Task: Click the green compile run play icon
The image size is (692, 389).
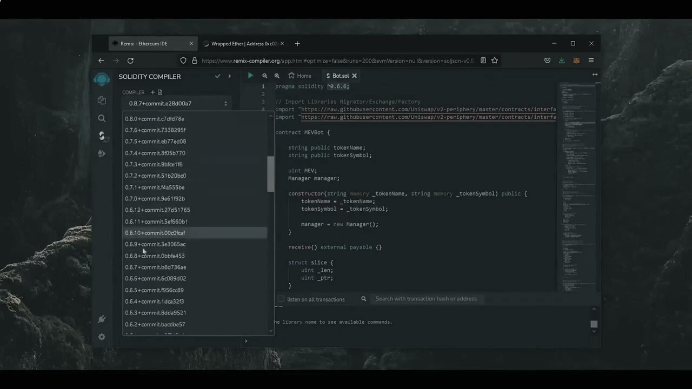Action: 250,76
